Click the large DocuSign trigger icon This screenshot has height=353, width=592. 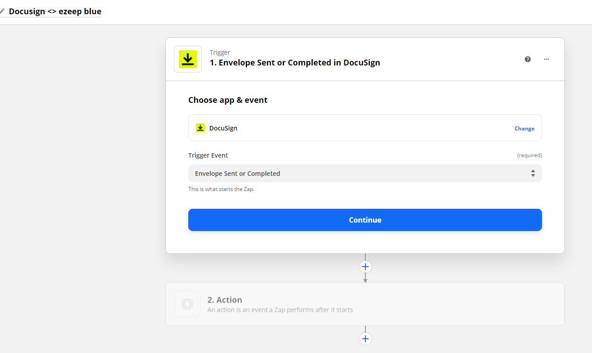(188, 59)
